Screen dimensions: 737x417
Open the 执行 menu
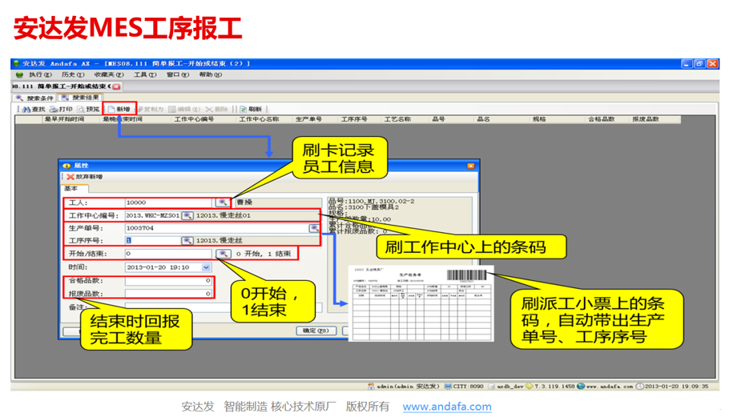coord(40,74)
